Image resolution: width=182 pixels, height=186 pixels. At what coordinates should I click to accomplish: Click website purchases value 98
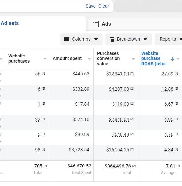click(38, 150)
